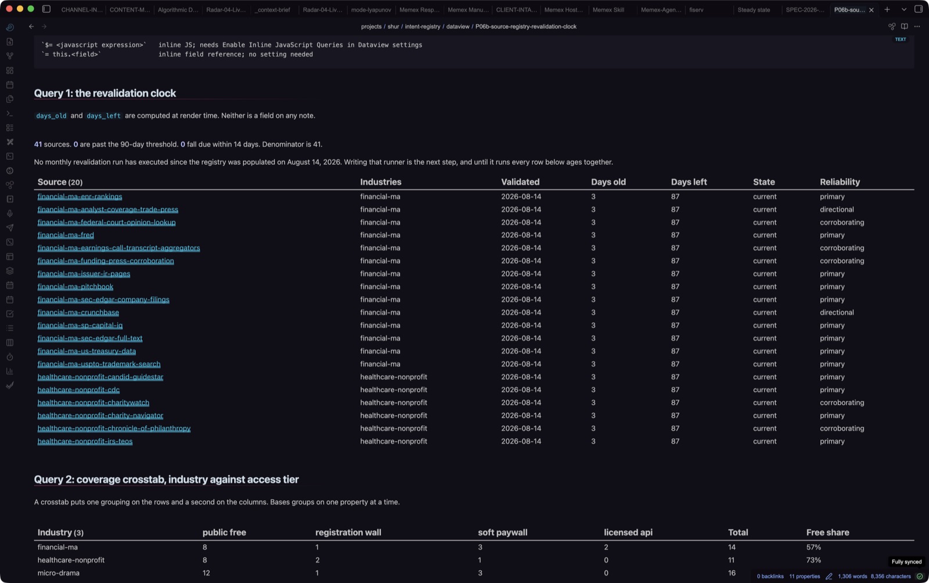929x583 pixels.
Task: Navigate forward with the right arrow
Action: [44, 27]
